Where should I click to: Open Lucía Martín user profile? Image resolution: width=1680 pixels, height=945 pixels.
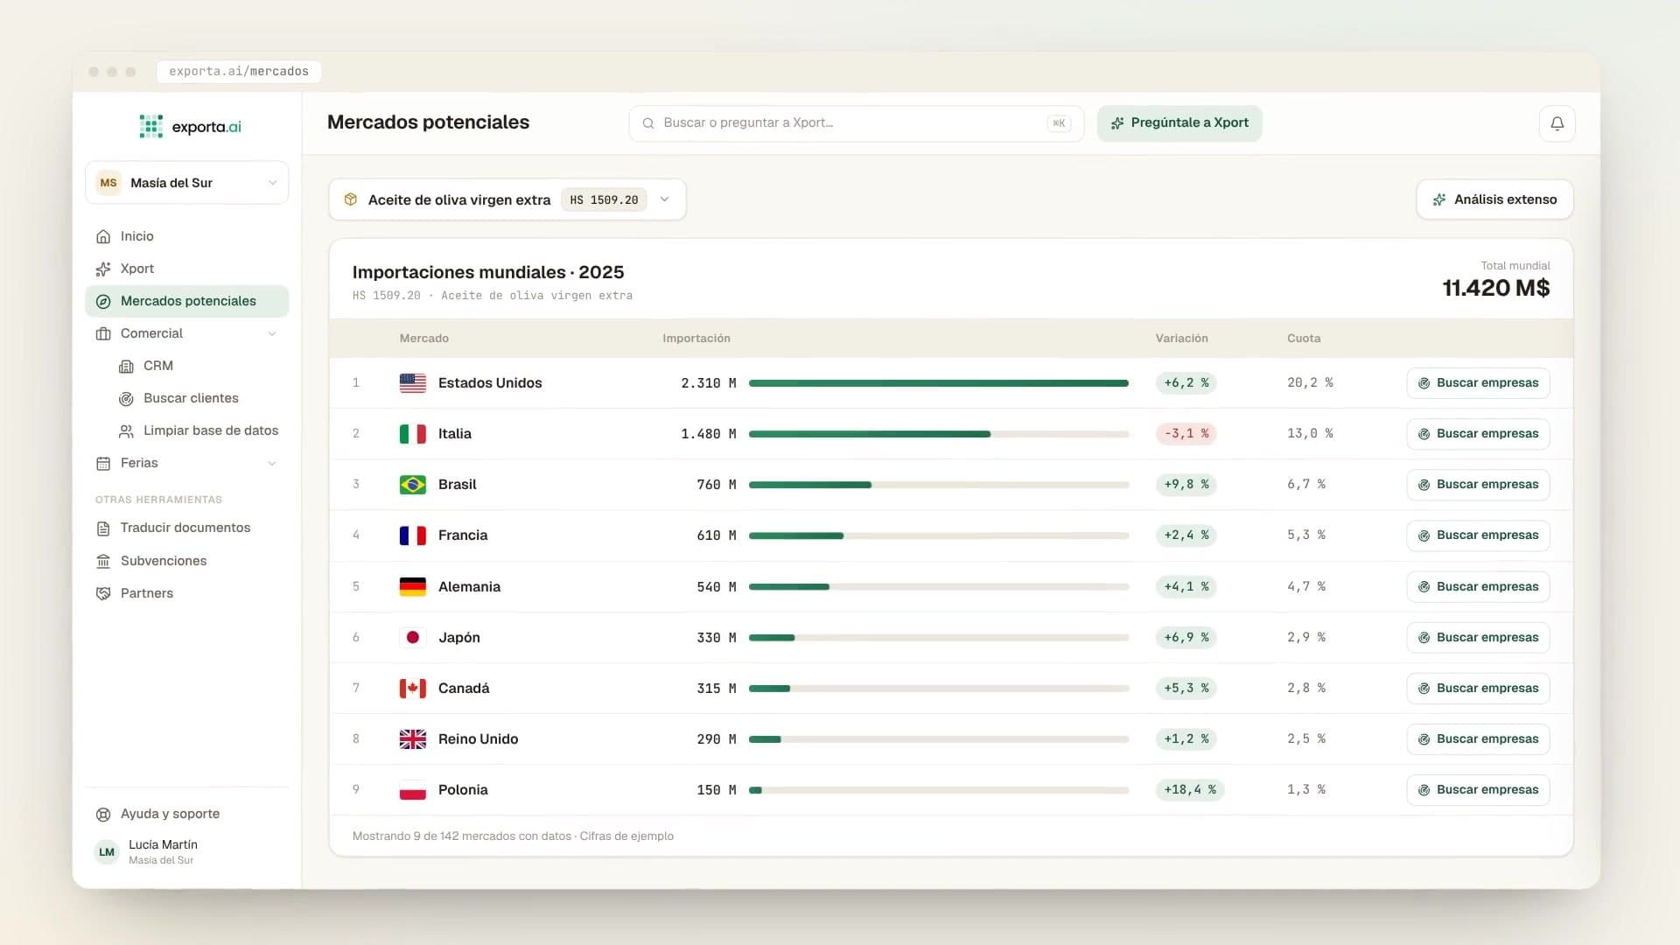click(x=187, y=851)
